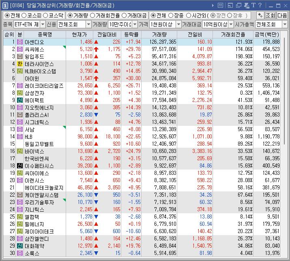Image resolution: width=290 pixels, height=261 pixels.
Task: Select the 에이디테크놀로지 stock name
Action: pos(44,188)
